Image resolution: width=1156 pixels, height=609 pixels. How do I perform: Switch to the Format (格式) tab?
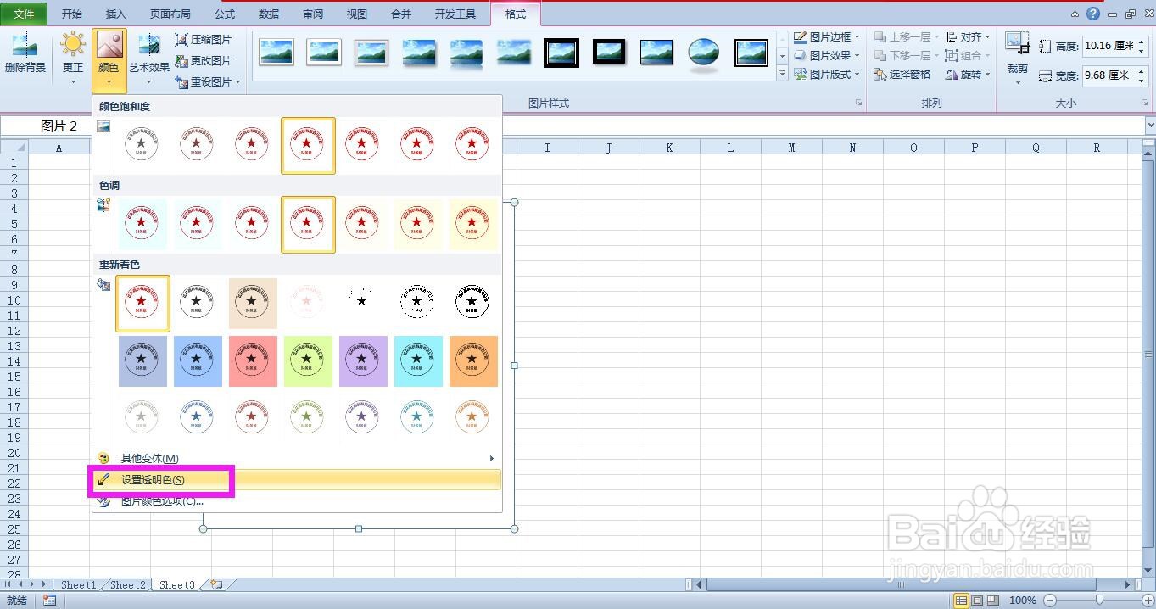(x=515, y=14)
